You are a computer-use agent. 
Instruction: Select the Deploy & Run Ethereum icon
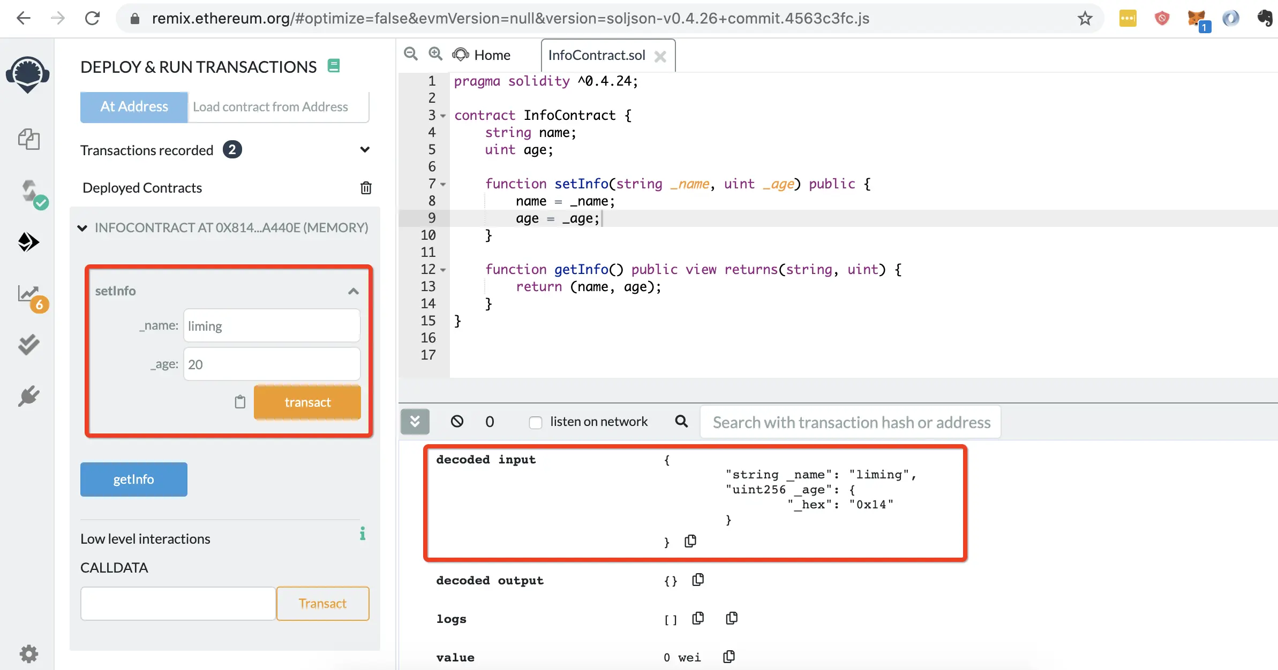click(28, 242)
